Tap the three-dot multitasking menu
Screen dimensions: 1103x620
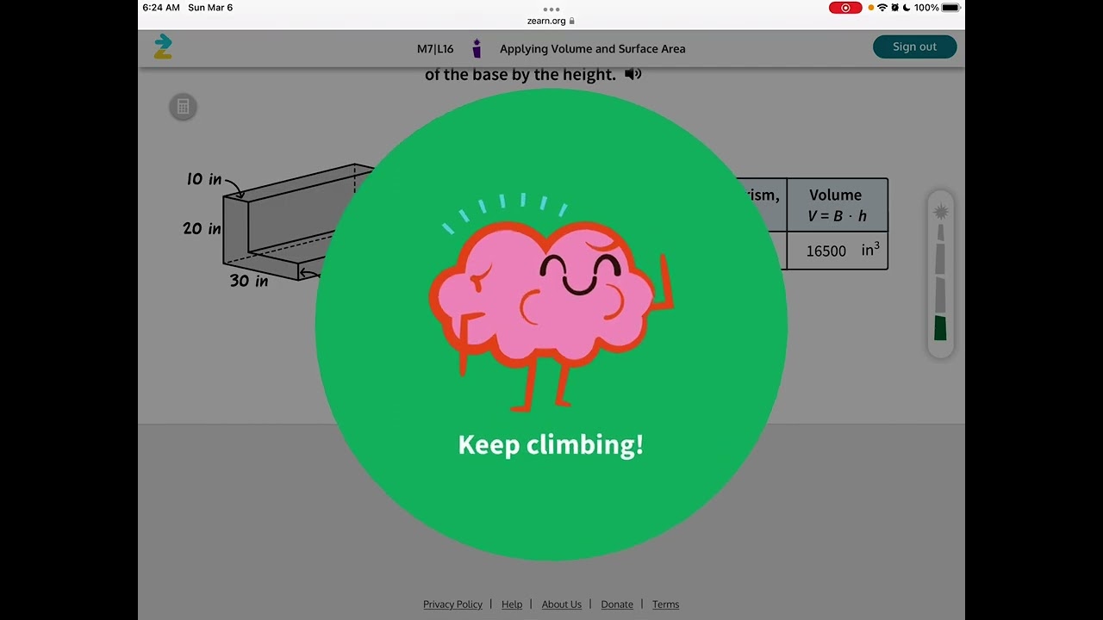tap(551, 9)
